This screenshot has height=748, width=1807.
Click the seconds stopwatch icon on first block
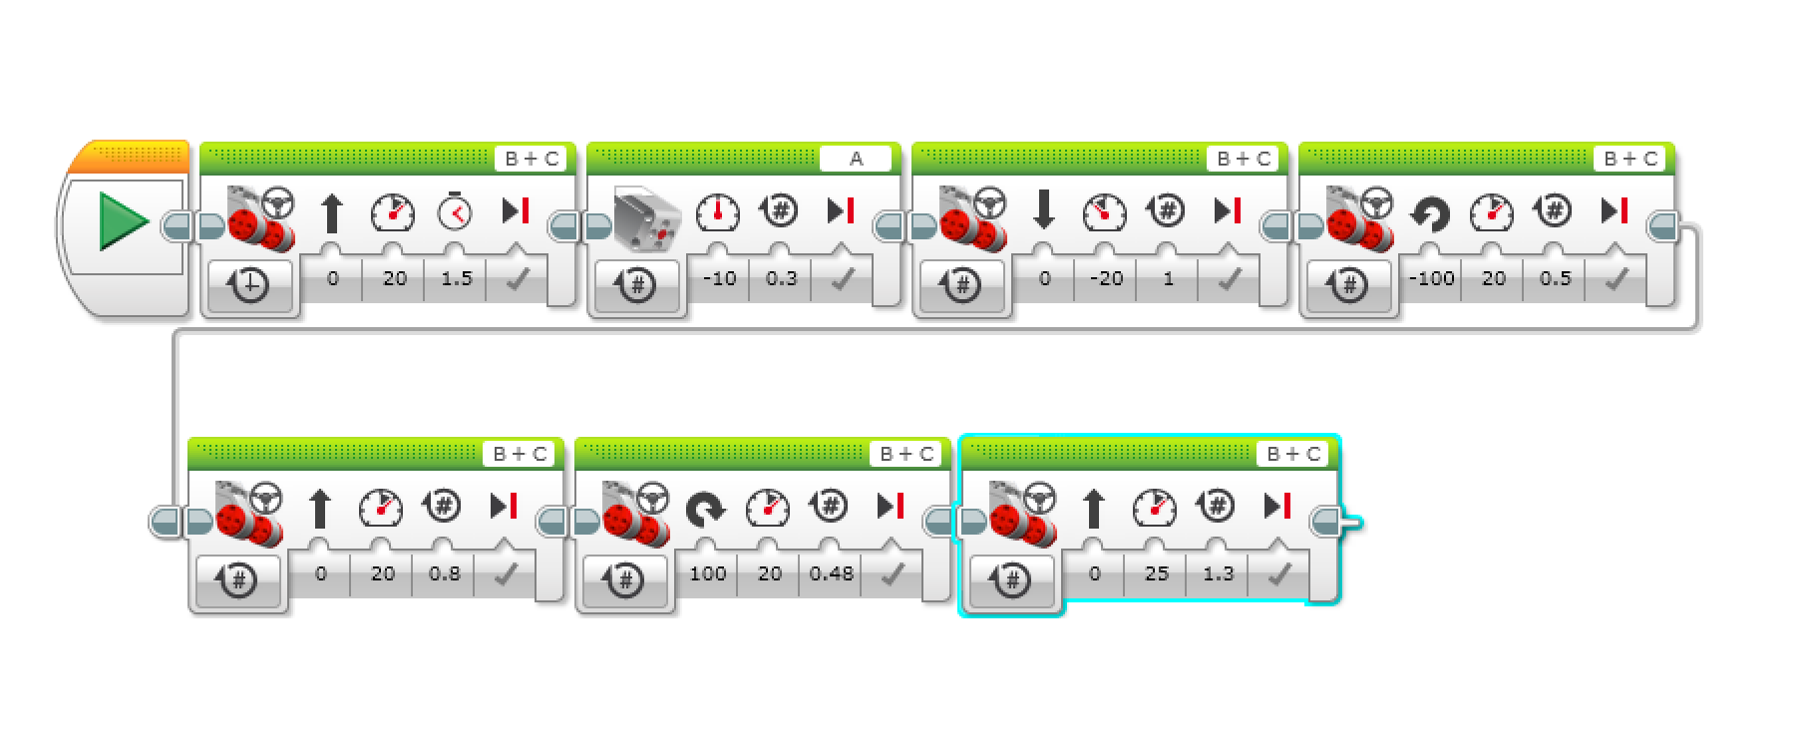(455, 210)
